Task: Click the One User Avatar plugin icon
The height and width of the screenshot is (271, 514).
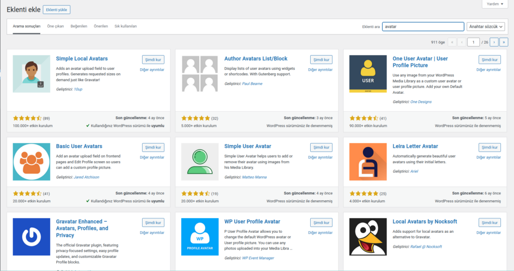Action: (367, 74)
